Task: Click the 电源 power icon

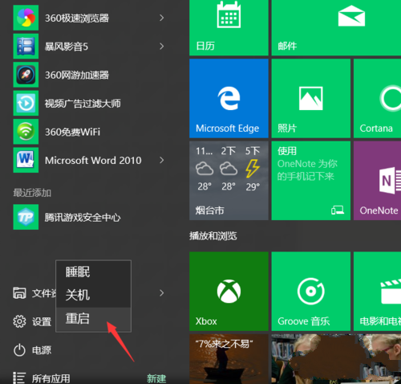Action: (x=19, y=350)
